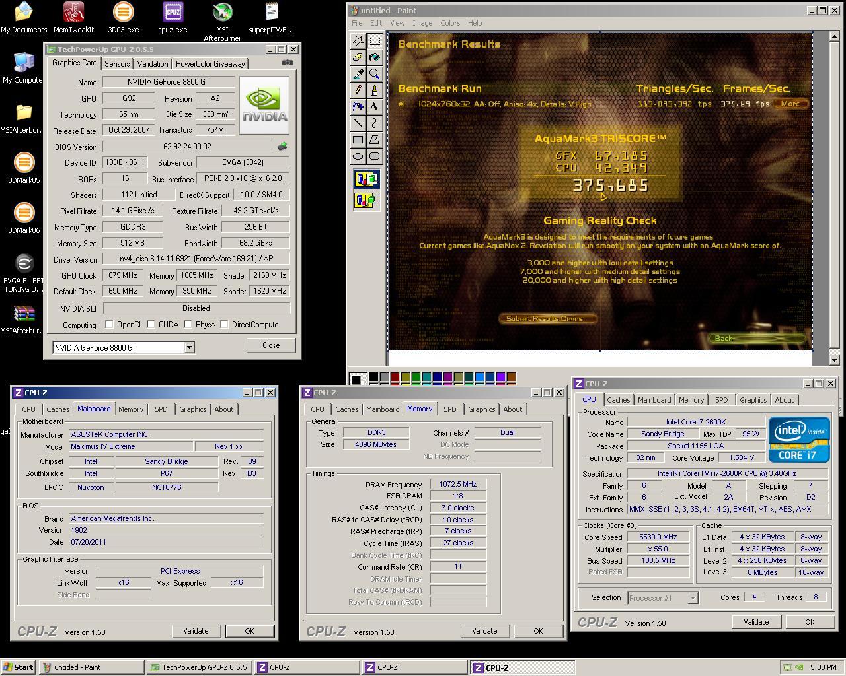This screenshot has width=846, height=676.
Task: Pick the Polygon shape tool
Action: click(374, 140)
